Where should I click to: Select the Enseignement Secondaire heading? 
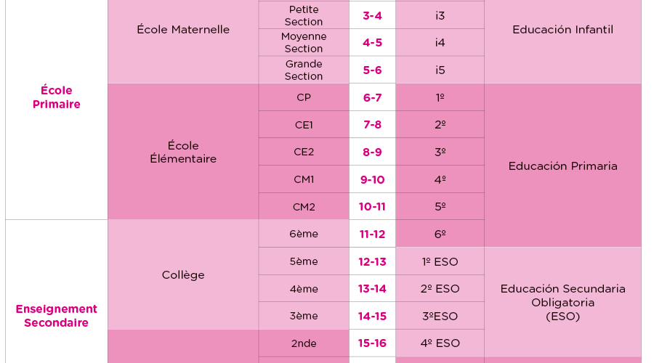pos(57,316)
